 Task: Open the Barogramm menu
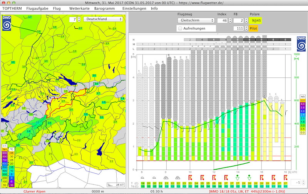click(x=104, y=8)
